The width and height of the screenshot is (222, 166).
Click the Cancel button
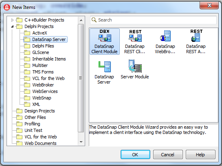(168, 155)
